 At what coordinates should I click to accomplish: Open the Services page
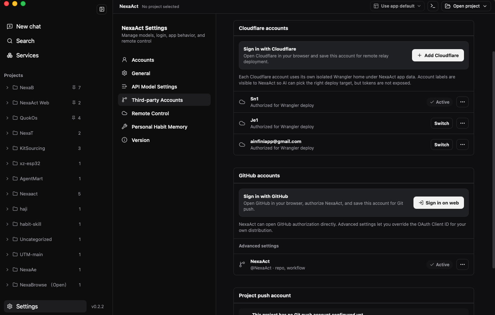[45, 55]
